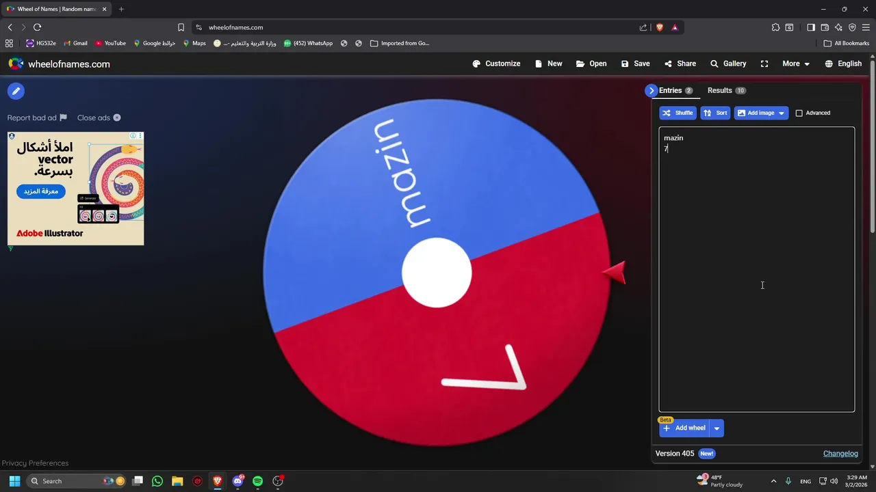The width and height of the screenshot is (876, 492).
Task: Bookmark this page with the bookmark icon
Action: [181, 27]
